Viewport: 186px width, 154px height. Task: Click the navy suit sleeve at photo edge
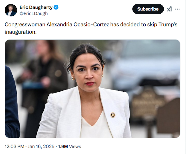tap(12, 102)
